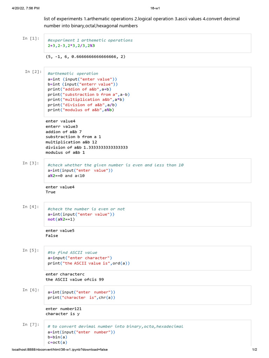Click the output 'enter value5'

pyautogui.click(x=60, y=231)
